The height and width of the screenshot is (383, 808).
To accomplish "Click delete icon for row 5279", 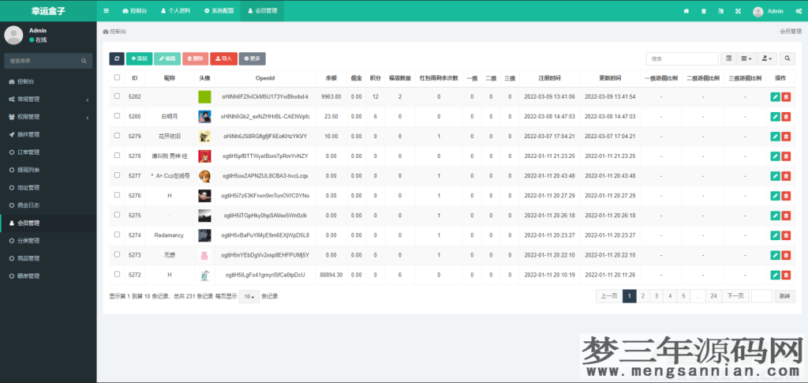I will point(785,136).
